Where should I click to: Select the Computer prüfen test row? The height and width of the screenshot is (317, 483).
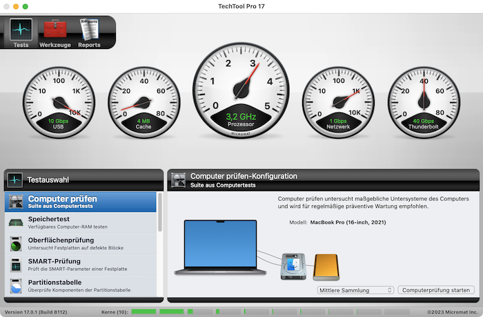click(81, 202)
